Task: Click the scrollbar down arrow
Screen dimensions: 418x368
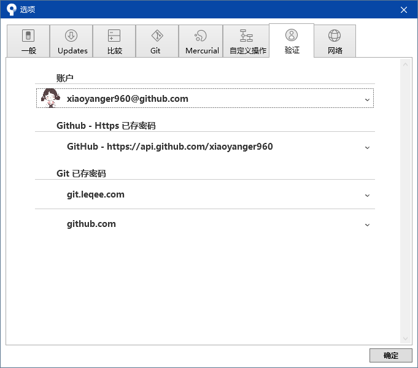Action: (x=406, y=339)
